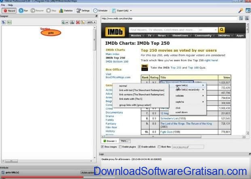
Task: Switch to the Browser 1 tab
Action: click(x=110, y=141)
